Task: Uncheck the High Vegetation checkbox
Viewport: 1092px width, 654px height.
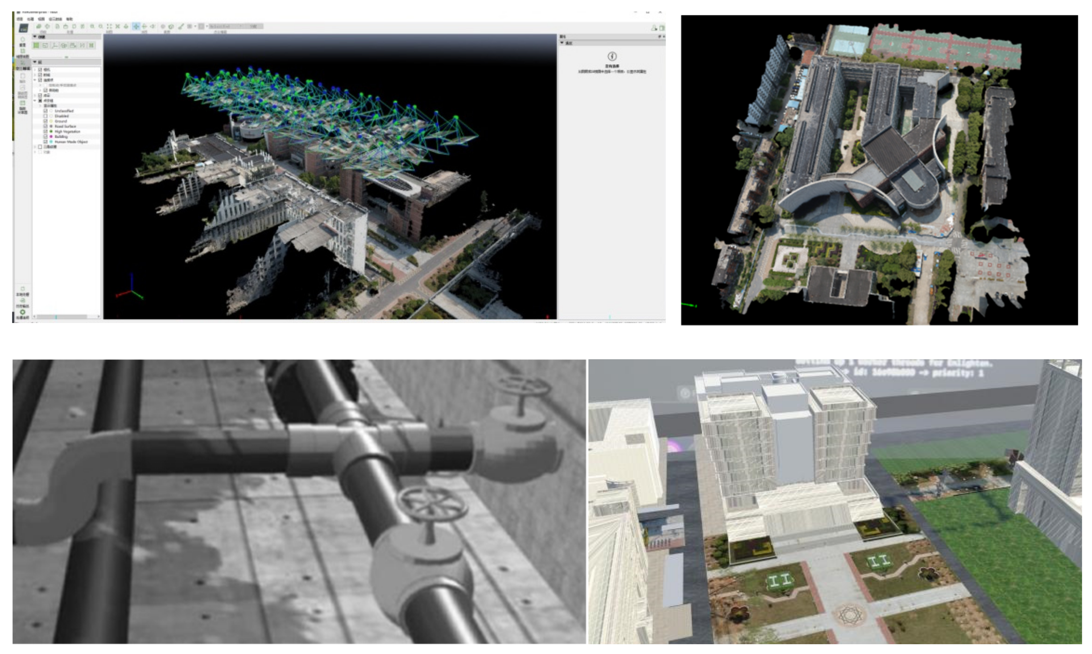Action: point(45,131)
